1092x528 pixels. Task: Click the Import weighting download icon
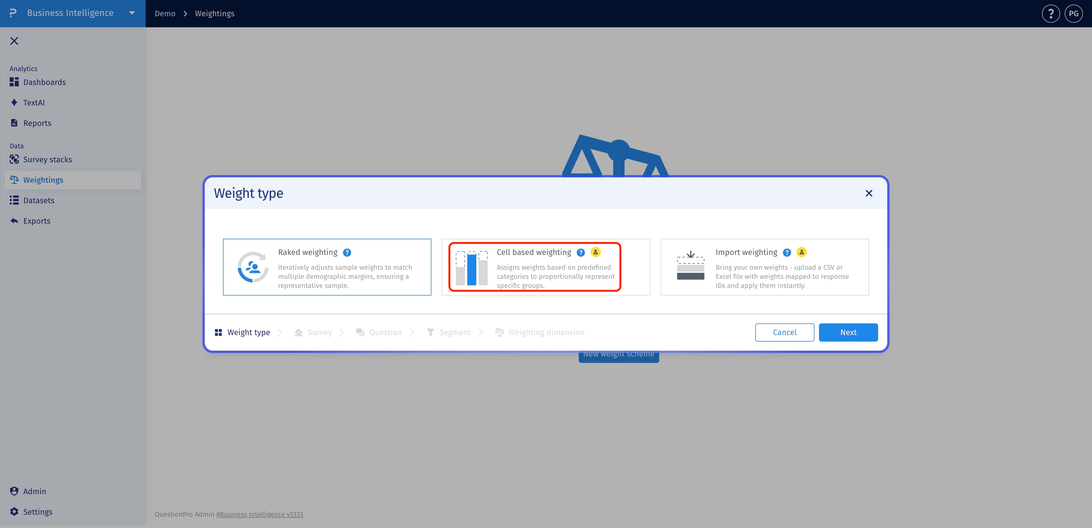pyautogui.click(x=690, y=265)
